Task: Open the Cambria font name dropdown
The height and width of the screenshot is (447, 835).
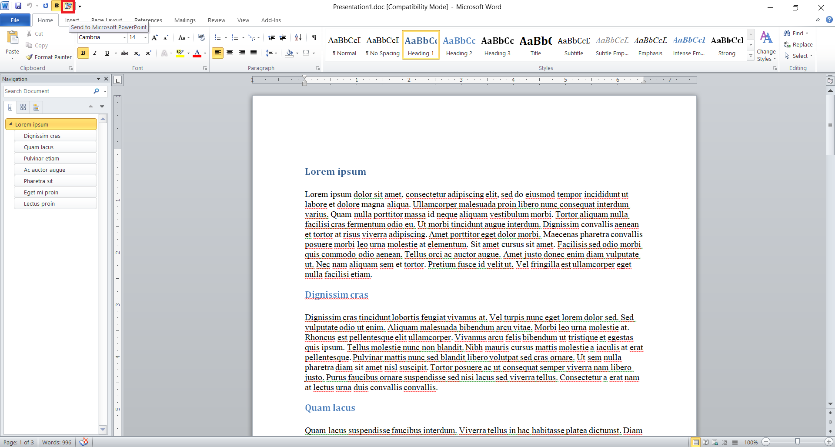Action: (x=124, y=38)
